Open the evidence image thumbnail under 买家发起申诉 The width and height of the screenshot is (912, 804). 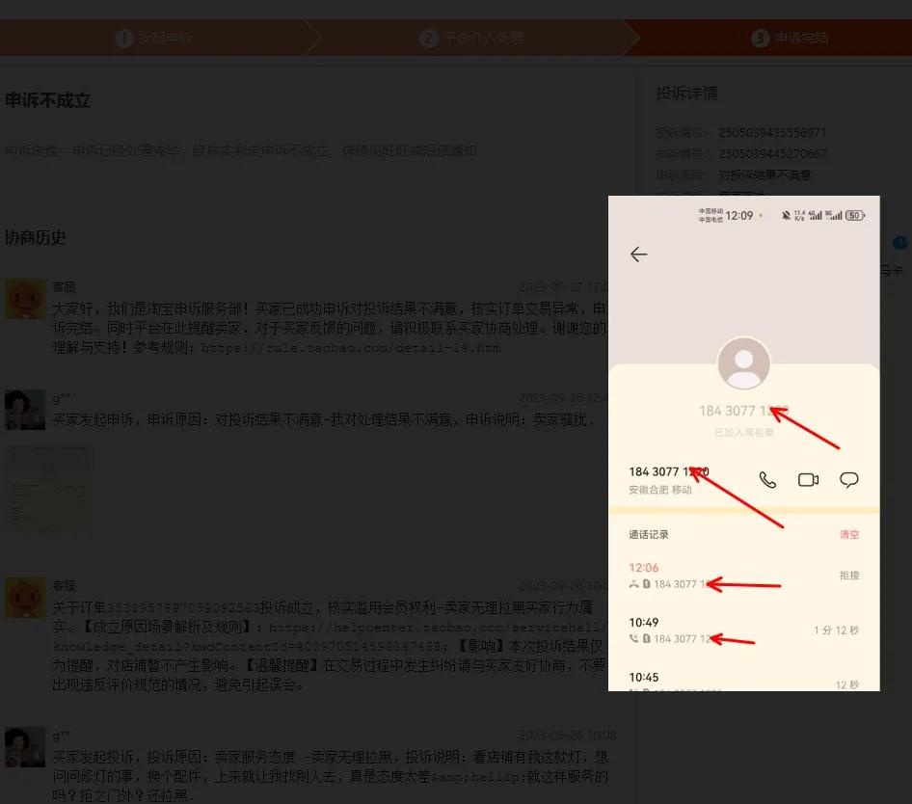tap(48, 491)
